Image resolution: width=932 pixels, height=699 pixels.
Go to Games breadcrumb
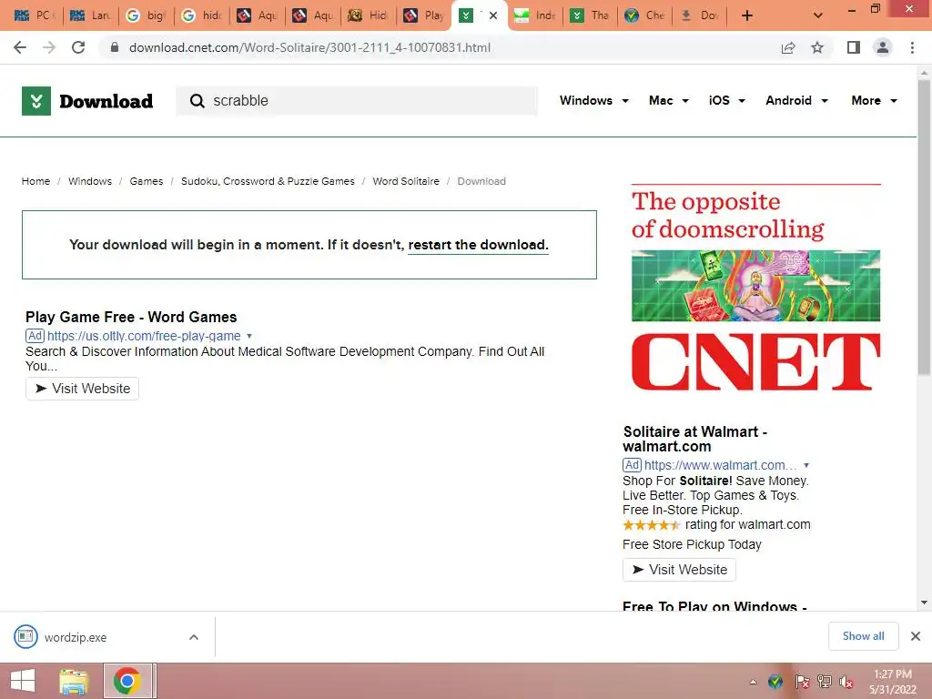click(x=147, y=181)
